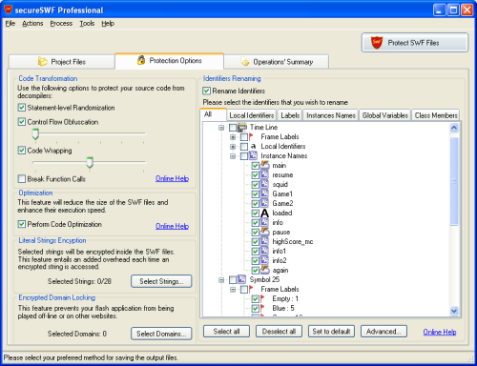
Task: Click the button icon beside pause
Action: (x=265, y=232)
